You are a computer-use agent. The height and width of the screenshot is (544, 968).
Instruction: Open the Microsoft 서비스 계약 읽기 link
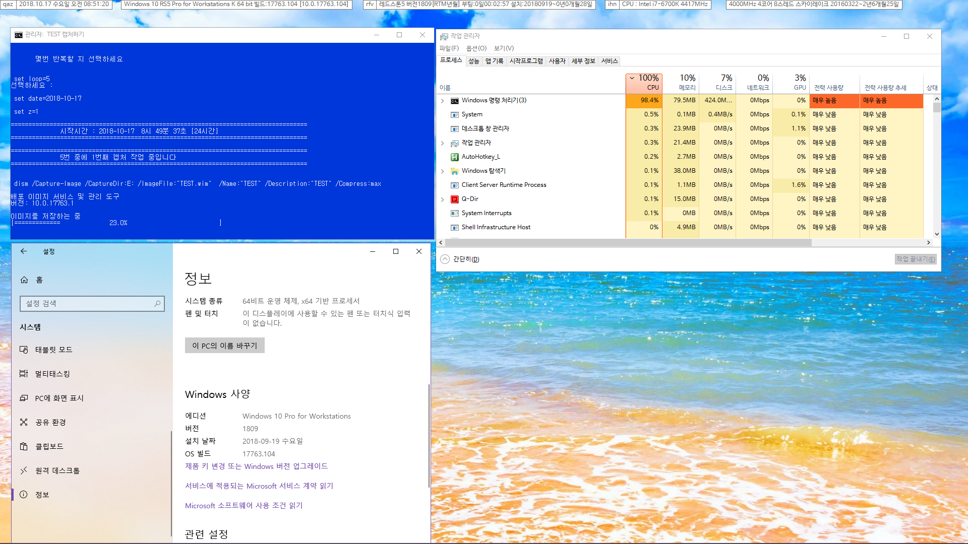[259, 486]
